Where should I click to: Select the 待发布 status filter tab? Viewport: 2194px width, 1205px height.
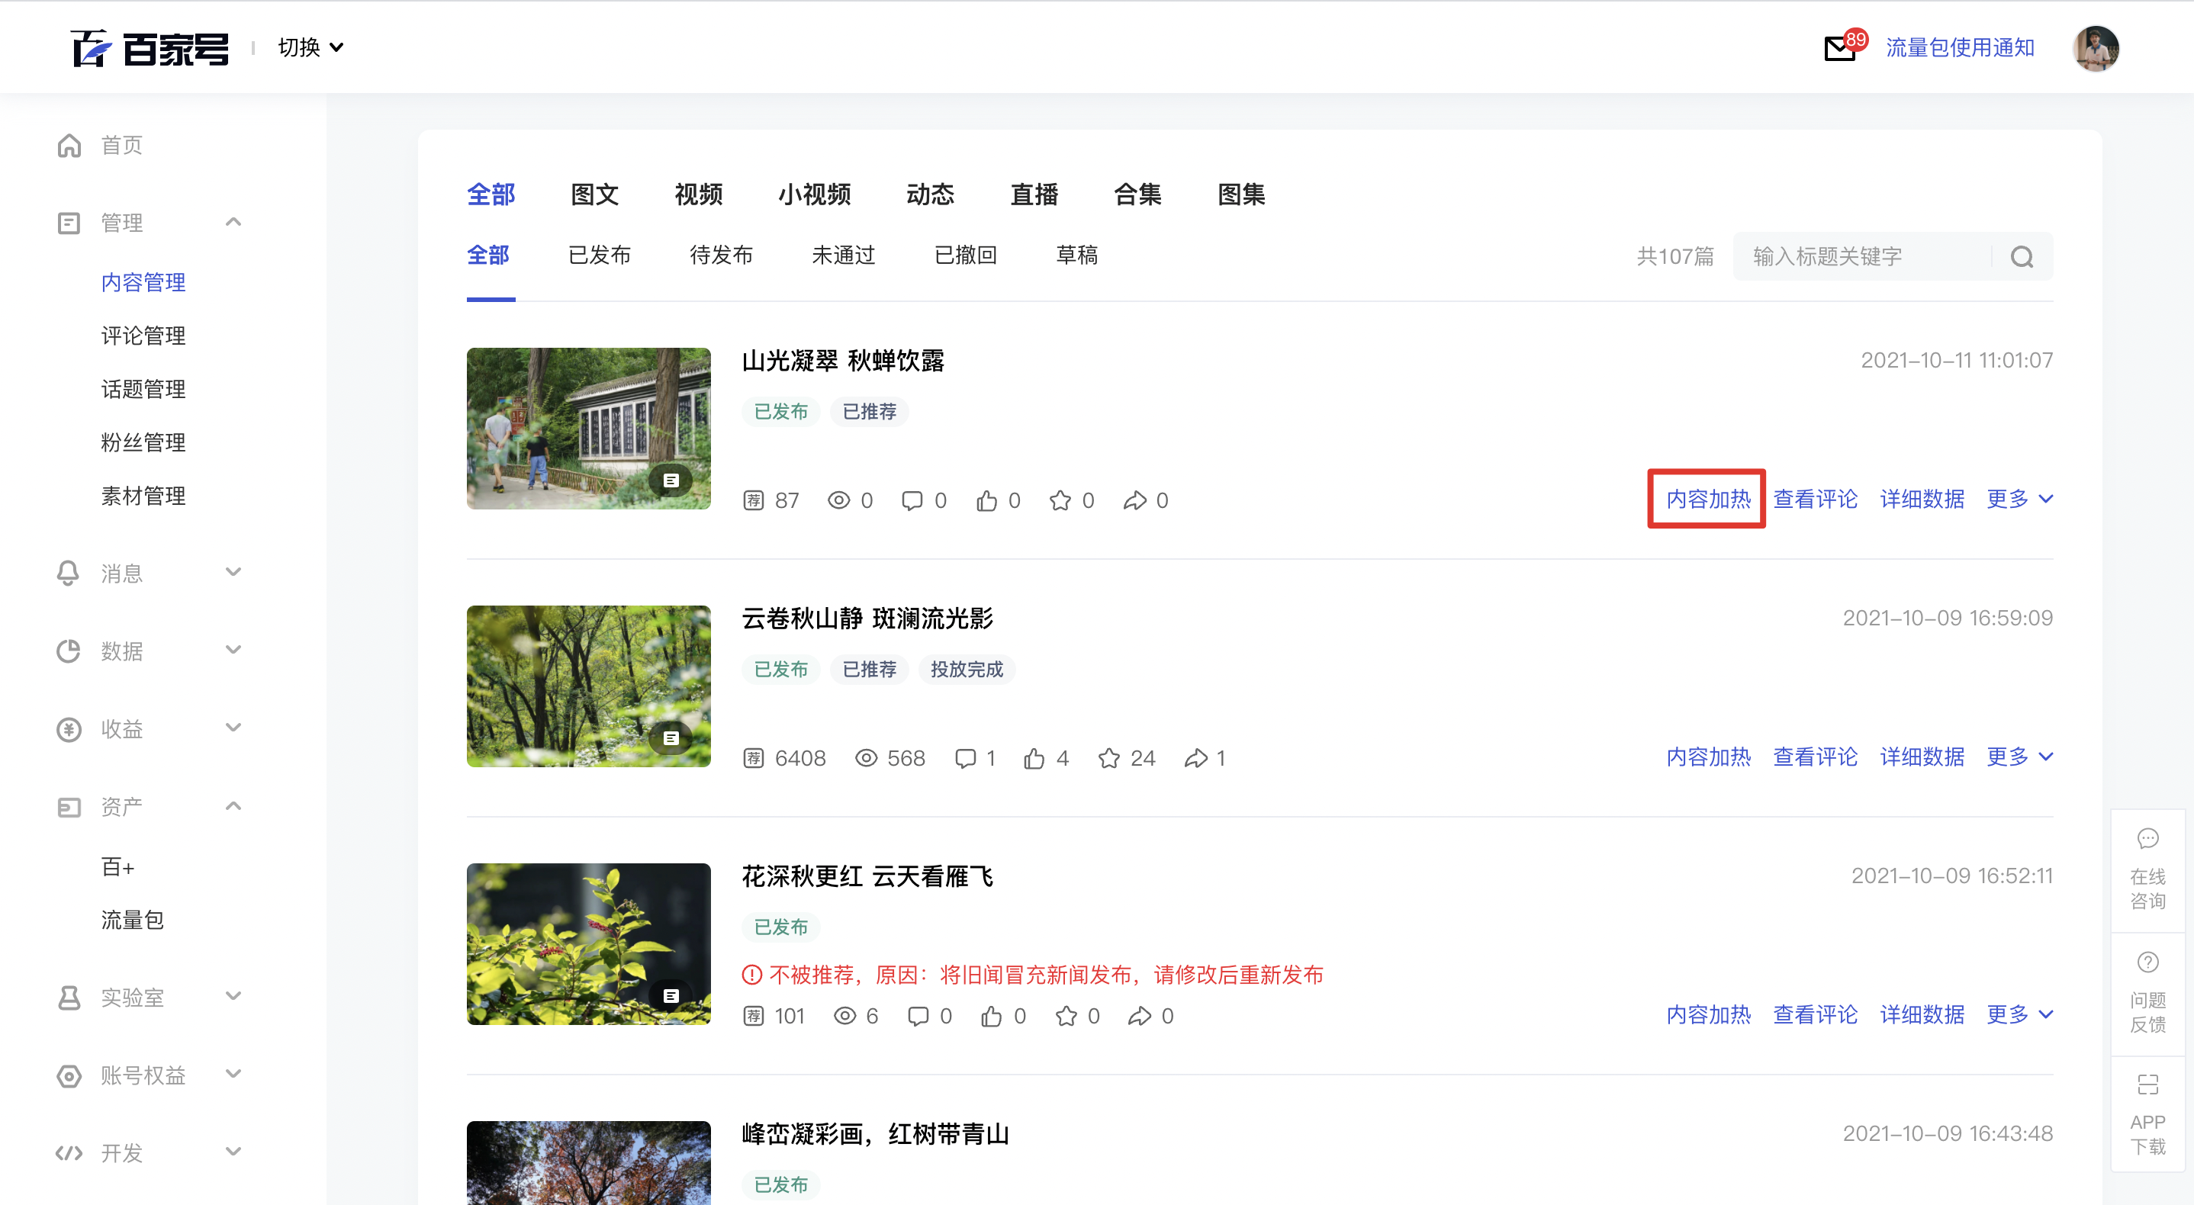[x=722, y=255]
